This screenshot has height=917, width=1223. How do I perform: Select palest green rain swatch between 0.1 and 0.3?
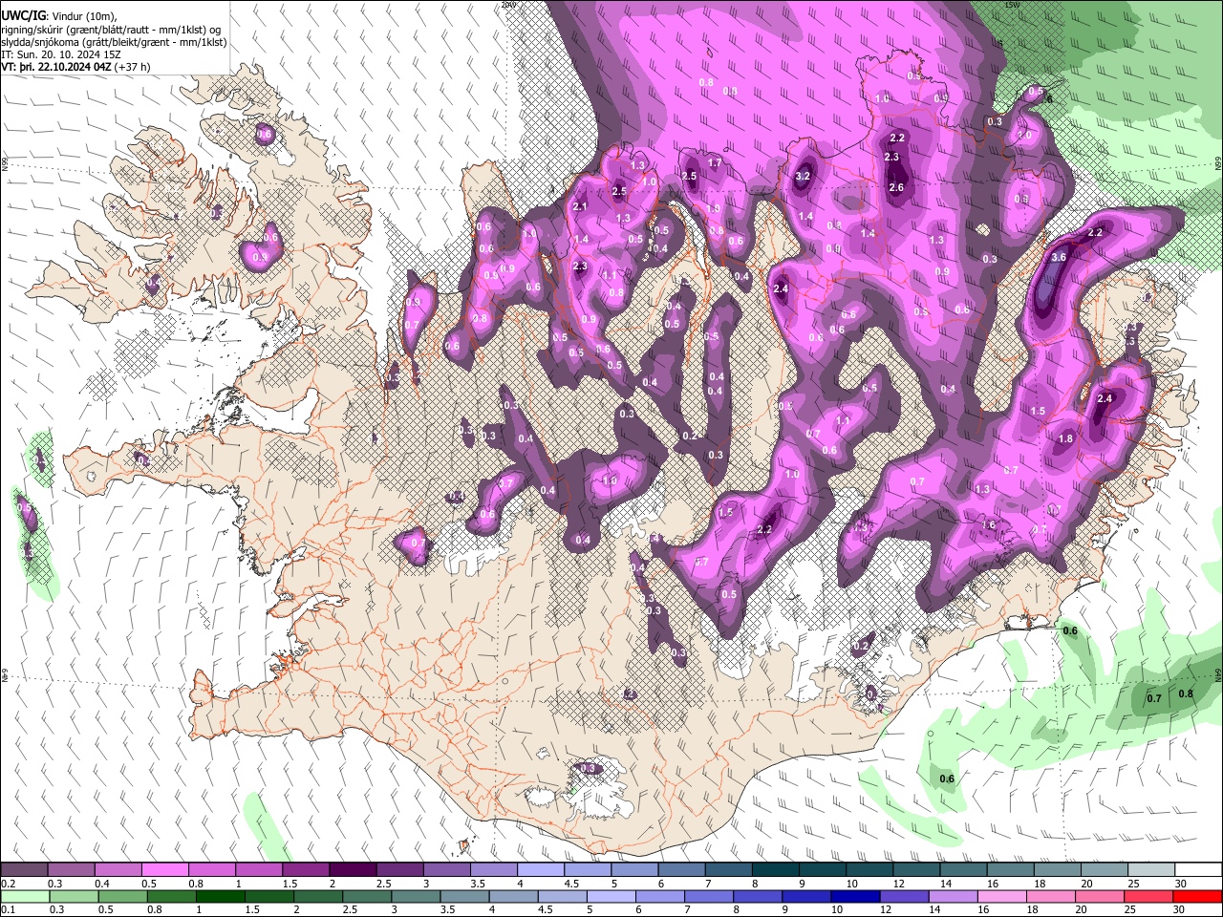coord(24,897)
